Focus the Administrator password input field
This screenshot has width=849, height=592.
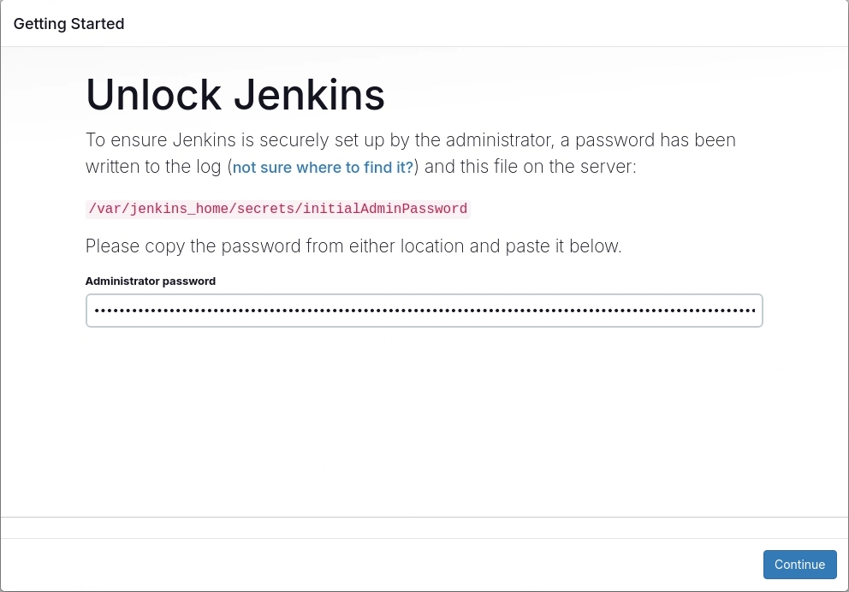click(424, 311)
